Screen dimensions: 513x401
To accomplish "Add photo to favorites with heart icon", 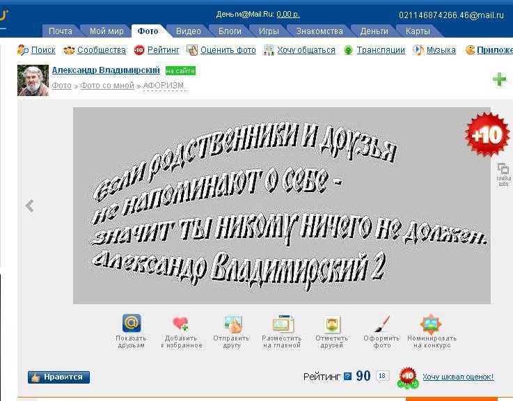I will [x=181, y=324].
